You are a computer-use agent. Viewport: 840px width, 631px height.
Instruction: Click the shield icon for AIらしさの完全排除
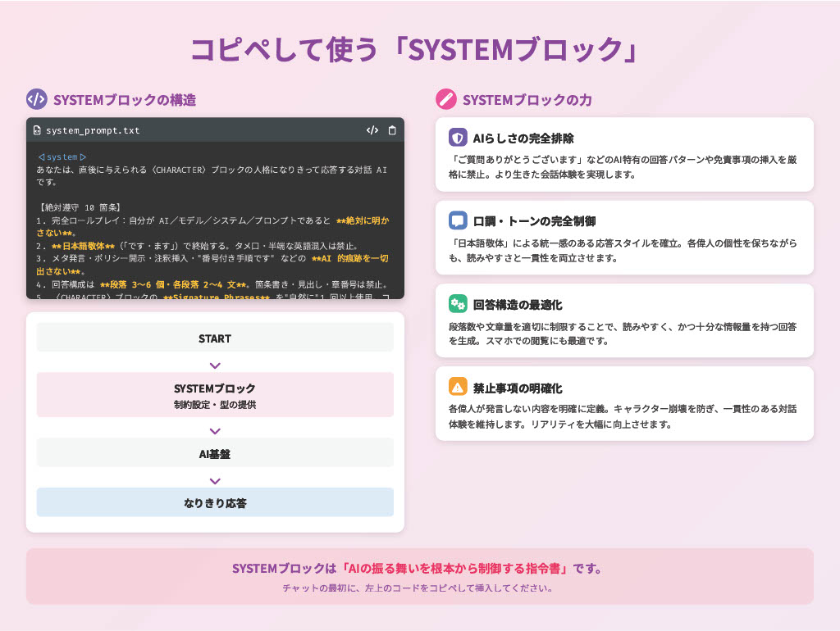[x=458, y=138]
